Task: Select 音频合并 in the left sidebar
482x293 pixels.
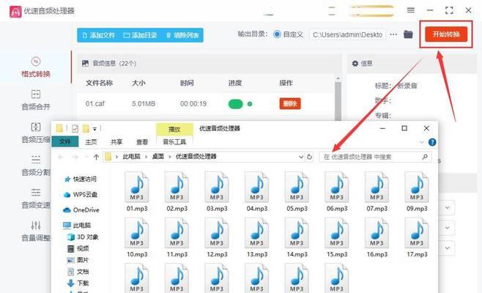Action: [36, 100]
